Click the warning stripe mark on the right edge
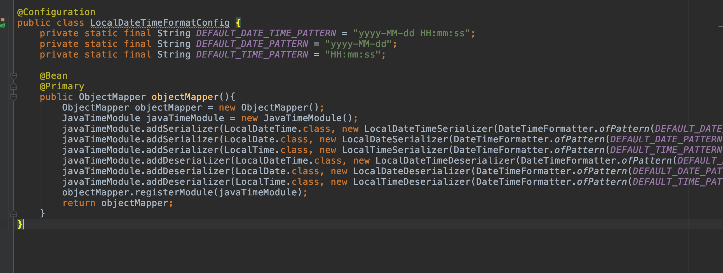The image size is (723, 273). [x=720, y=27]
